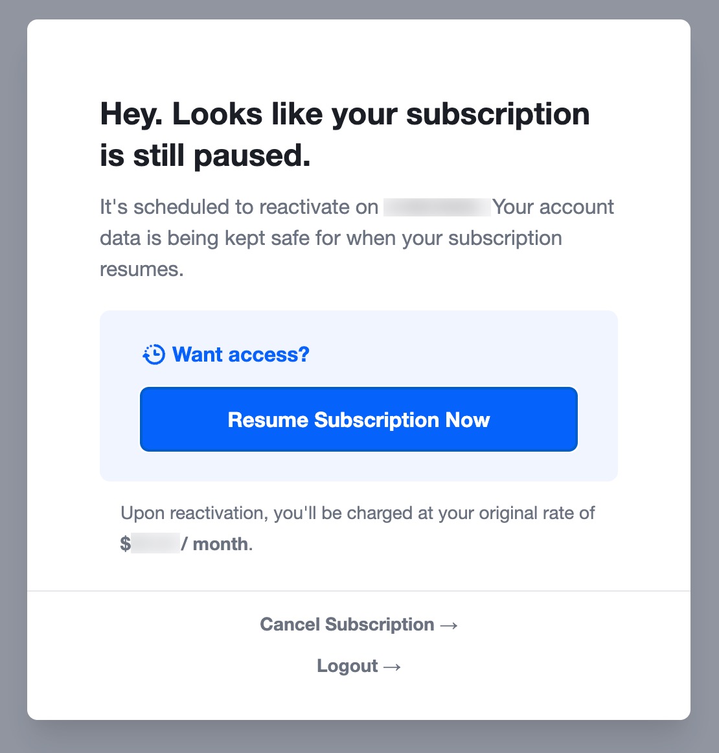Click the dollar sign before the price

click(125, 543)
